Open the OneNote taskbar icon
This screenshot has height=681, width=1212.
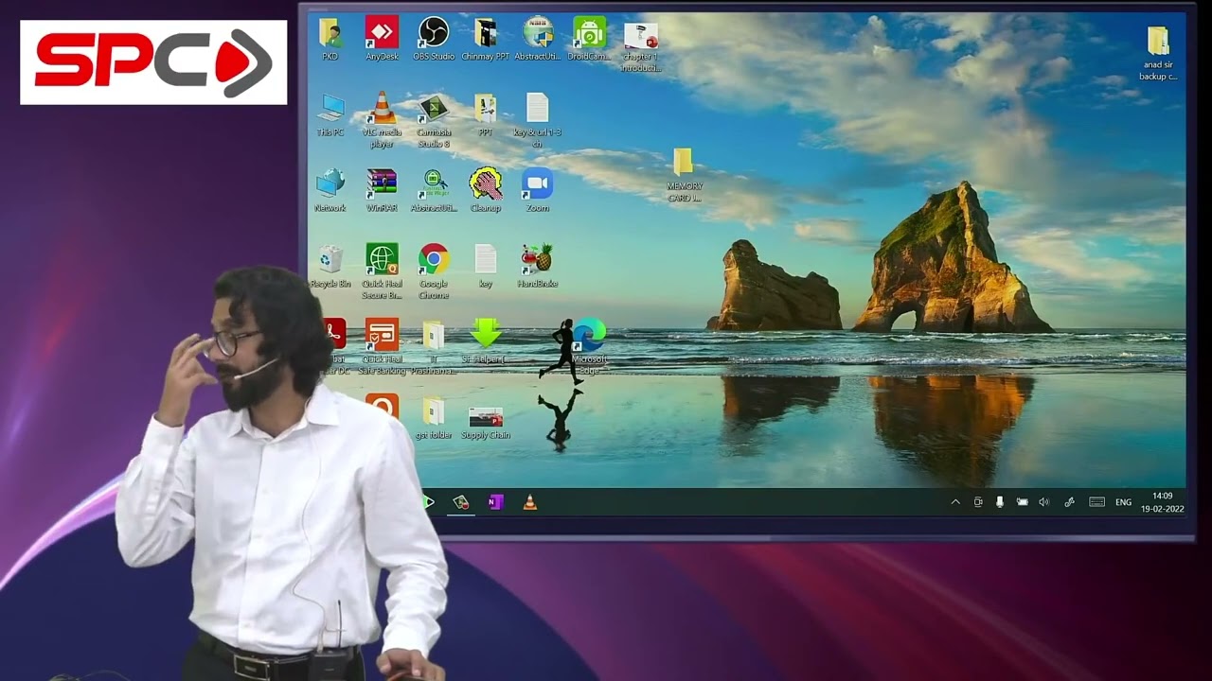coord(495,502)
